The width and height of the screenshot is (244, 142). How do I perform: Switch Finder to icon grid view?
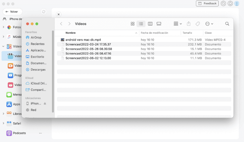point(132,24)
